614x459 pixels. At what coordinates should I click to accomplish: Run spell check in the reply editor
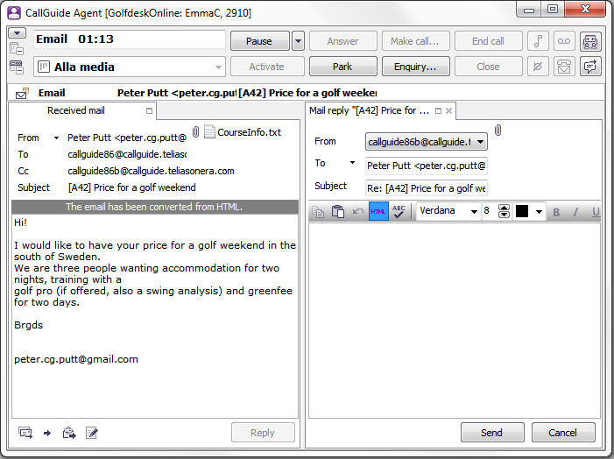(x=399, y=211)
